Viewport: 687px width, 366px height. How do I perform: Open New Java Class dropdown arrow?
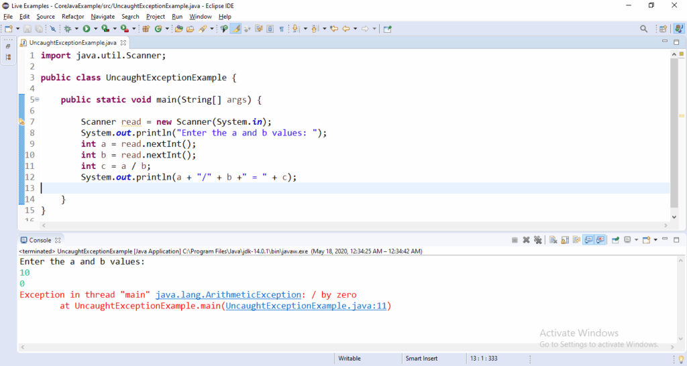167,29
